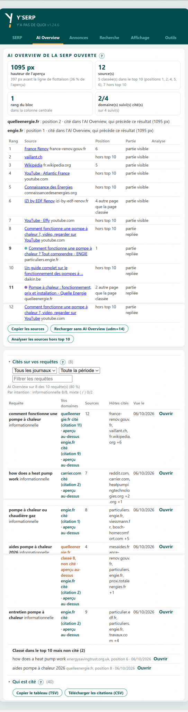
Task: Open rank 8 YouTube video source link
Action: point(56,234)
